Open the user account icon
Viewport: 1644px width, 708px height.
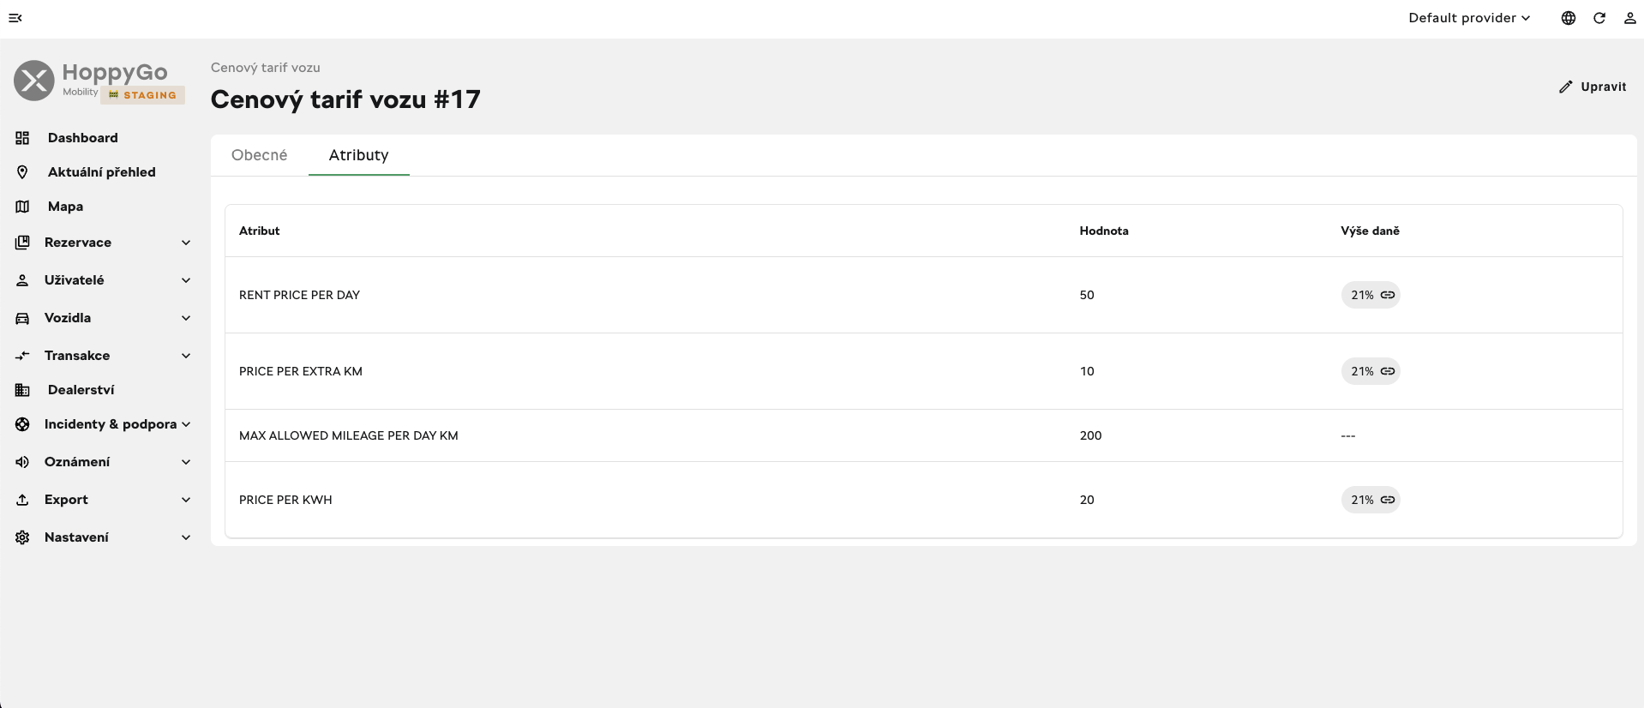[x=1630, y=18]
